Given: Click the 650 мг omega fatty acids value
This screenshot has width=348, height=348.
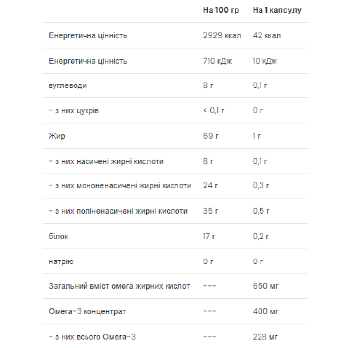Looking at the screenshot, I should click(266, 286).
